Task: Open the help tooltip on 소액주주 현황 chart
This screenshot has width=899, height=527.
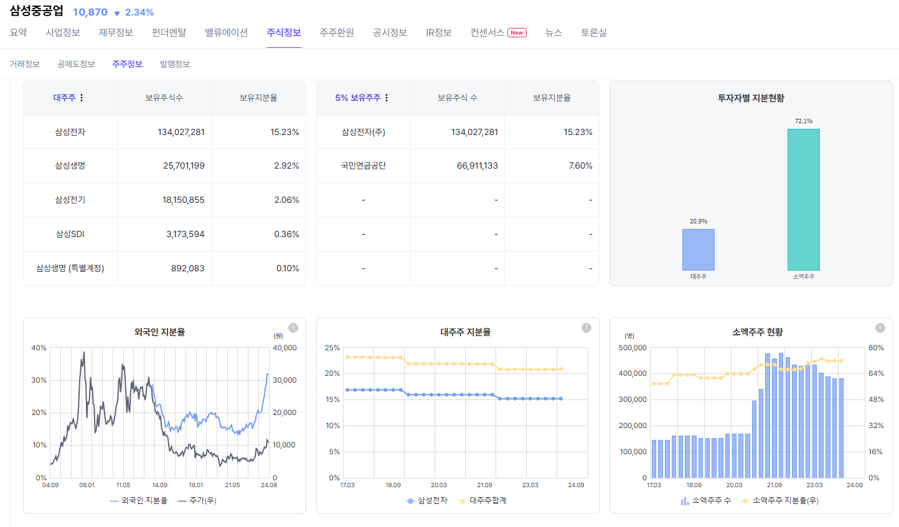Action: coord(879,328)
